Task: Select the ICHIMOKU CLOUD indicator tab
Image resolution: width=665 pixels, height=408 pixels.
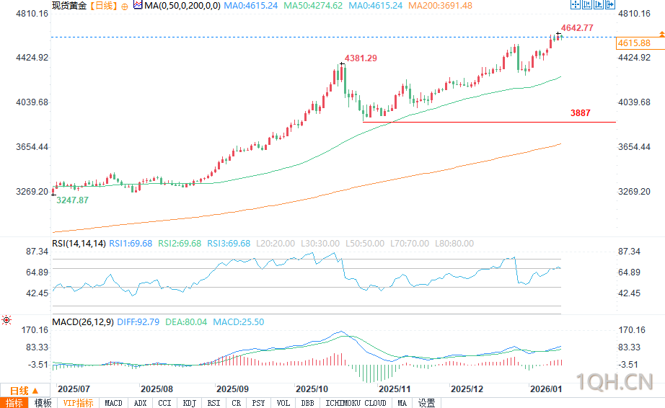Action: point(356,403)
